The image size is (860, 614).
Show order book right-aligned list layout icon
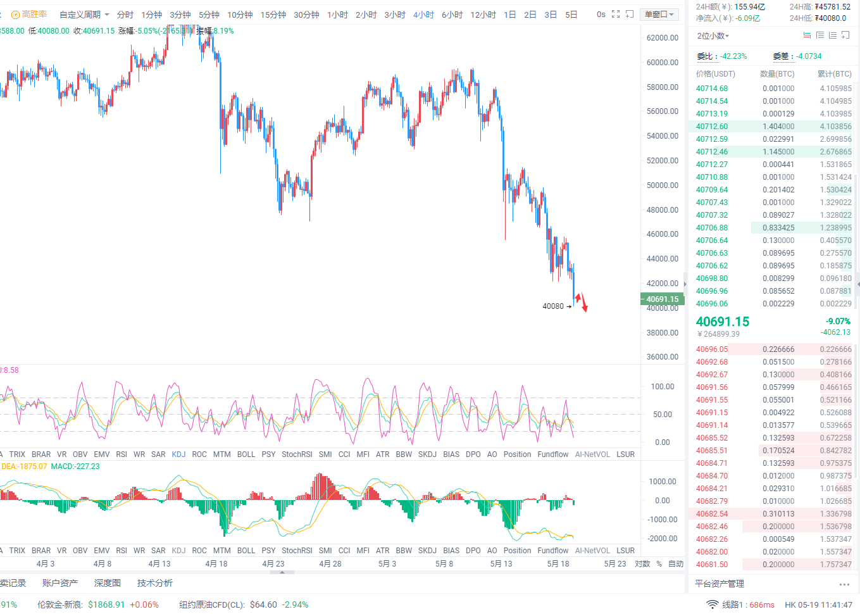[x=833, y=35]
